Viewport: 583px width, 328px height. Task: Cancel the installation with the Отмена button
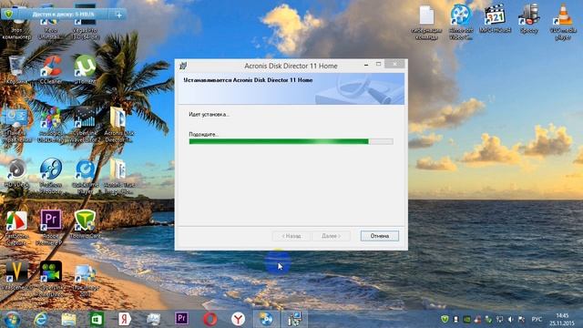379,236
